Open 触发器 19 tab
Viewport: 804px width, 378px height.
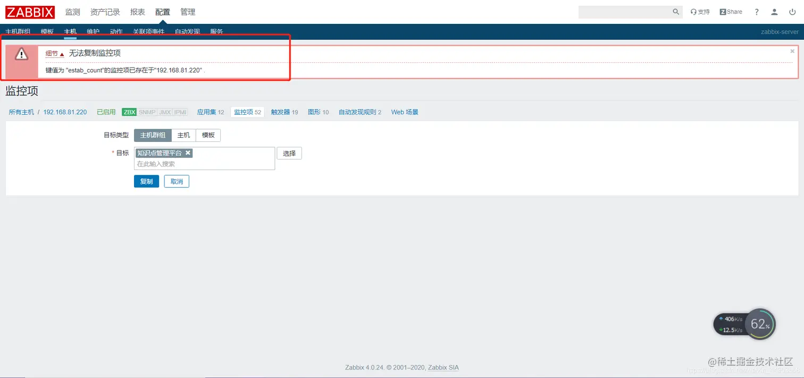[x=284, y=112]
